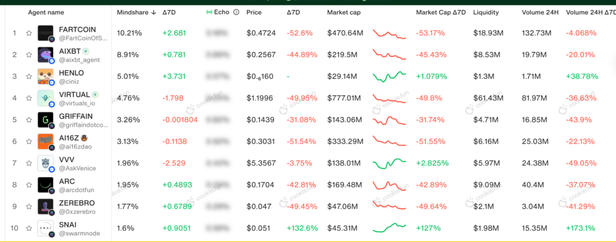616x242 pixels.
Task: Click the HENLO hamster avatar
Action: pos(46,76)
